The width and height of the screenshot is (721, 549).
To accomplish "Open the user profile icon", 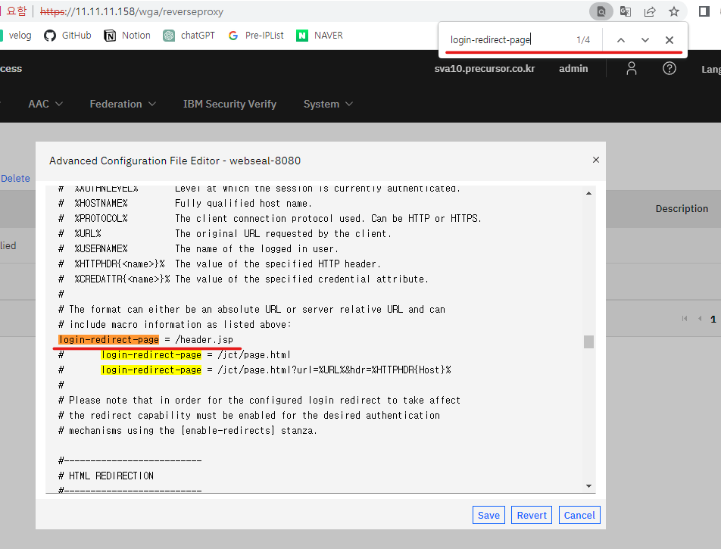I will point(632,68).
